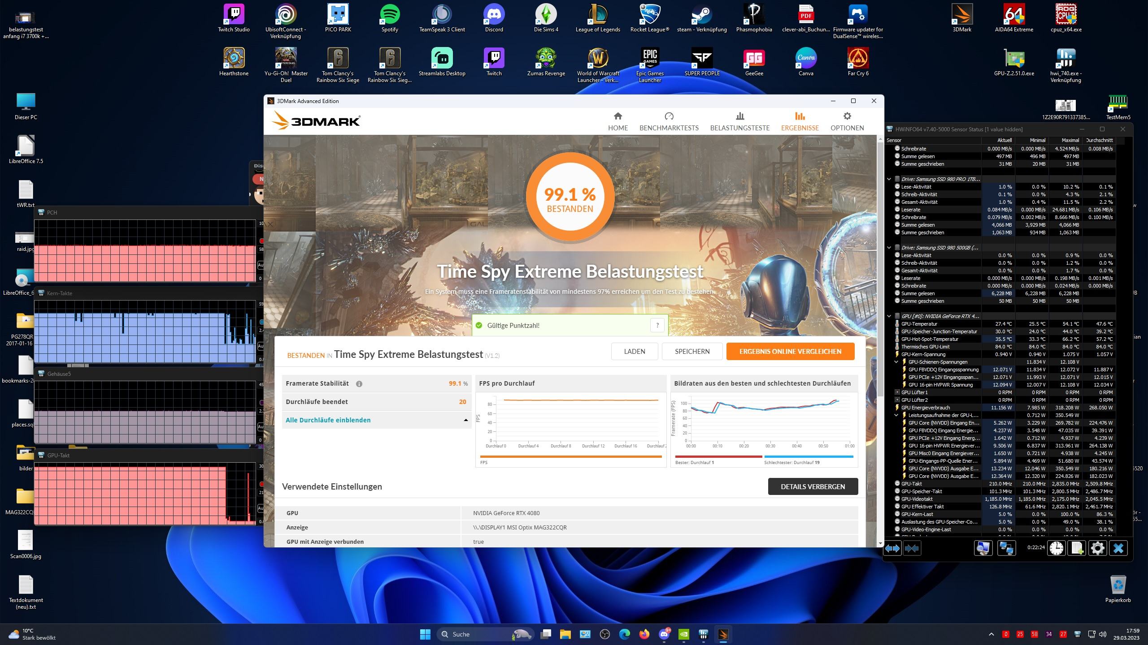Open Rocket League desktop icon
The height and width of the screenshot is (645, 1148).
(x=650, y=19)
